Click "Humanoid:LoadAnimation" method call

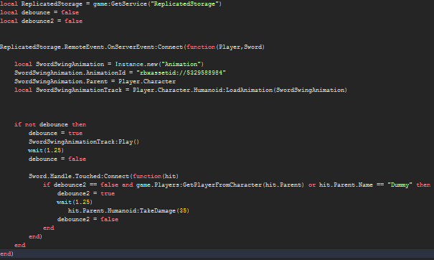232,90
